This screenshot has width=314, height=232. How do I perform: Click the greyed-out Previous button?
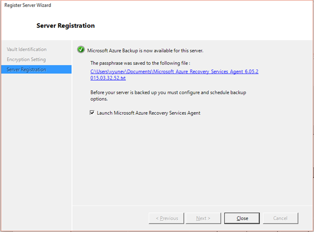click(167, 218)
